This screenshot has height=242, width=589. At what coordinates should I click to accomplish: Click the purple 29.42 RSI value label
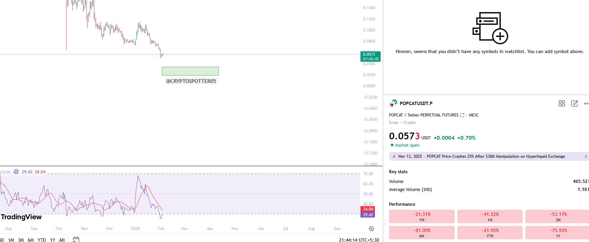point(367,215)
